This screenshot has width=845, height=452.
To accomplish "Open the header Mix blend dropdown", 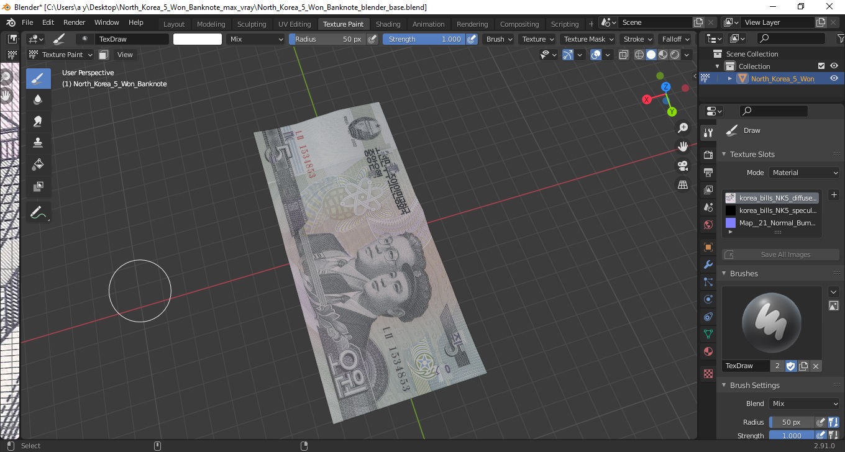I will [x=255, y=39].
